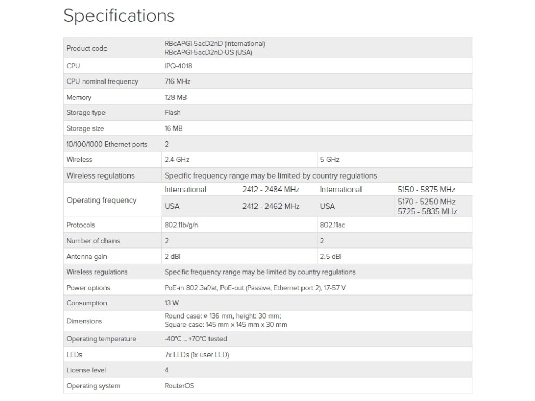The width and height of the screenshot is (535, 401).
Task: Select the 16 MB storage size value
Action: [173, 128]
